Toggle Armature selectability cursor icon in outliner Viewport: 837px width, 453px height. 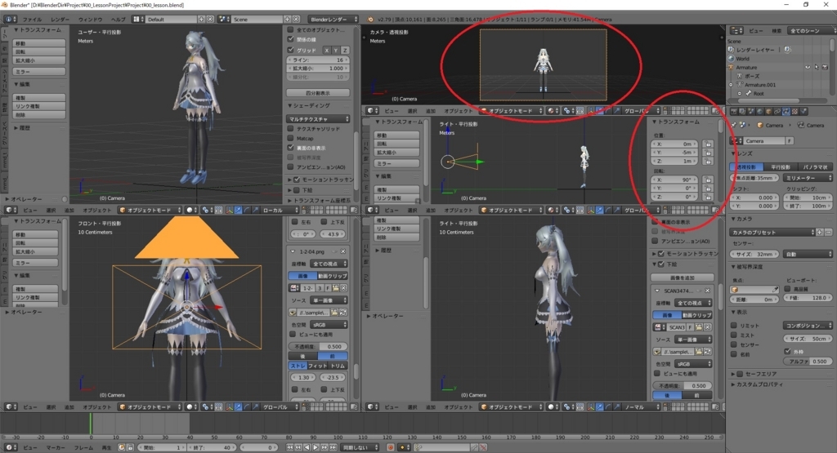[x=817, y=67]
